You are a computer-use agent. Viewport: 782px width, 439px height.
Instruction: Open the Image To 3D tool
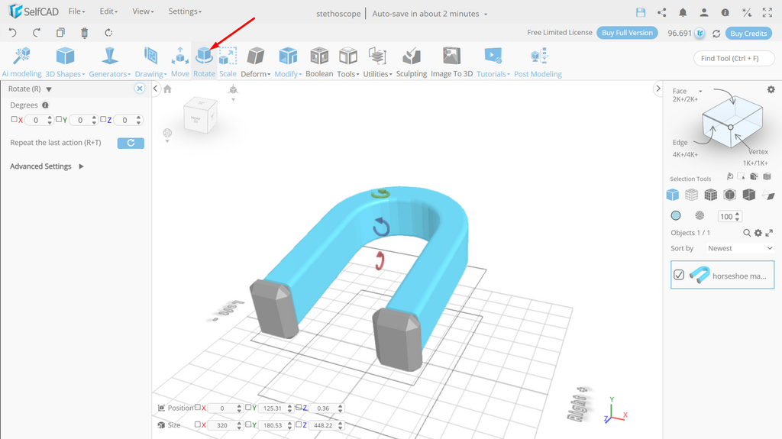pyautogui.click(x=451, y=62)
